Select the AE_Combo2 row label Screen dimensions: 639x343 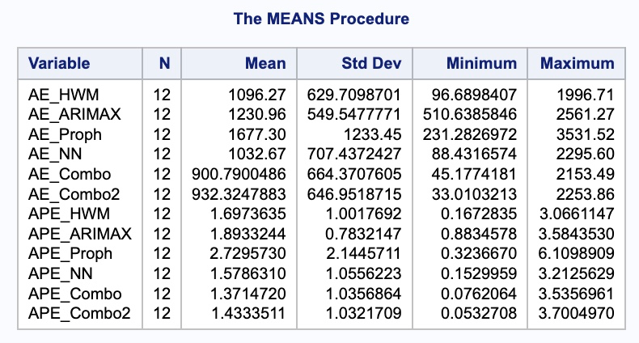click(68, 193)
